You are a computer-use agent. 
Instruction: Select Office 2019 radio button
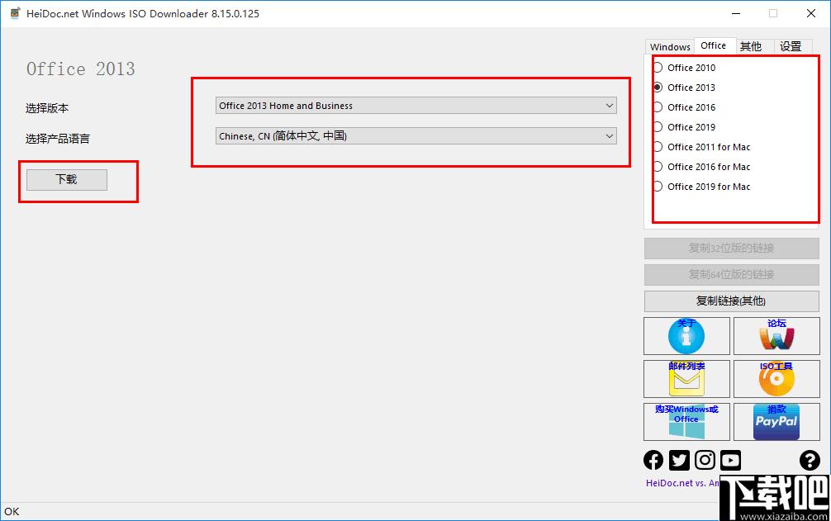point(658,127)
